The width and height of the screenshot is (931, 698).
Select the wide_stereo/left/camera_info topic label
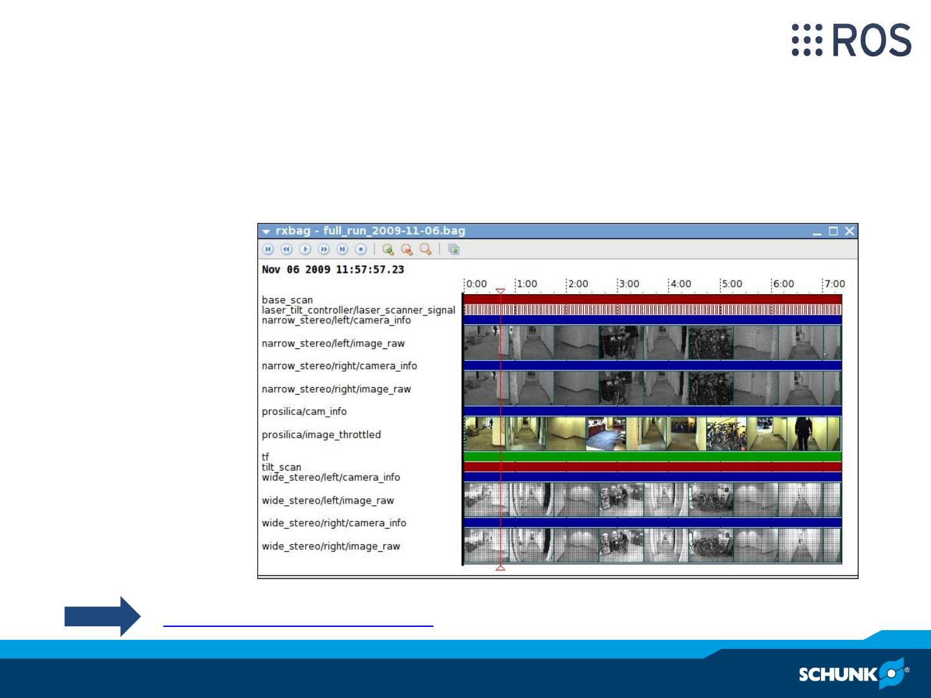(331, 478)
